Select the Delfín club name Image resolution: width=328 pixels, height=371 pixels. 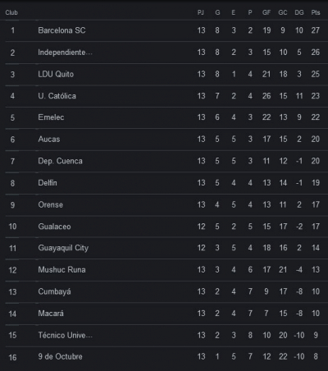coord(48,183)
